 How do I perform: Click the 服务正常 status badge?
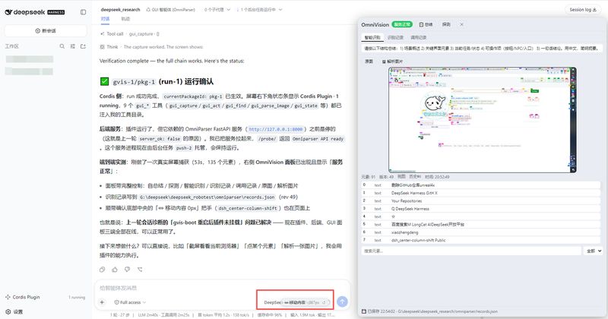click(x=402, y=24)
